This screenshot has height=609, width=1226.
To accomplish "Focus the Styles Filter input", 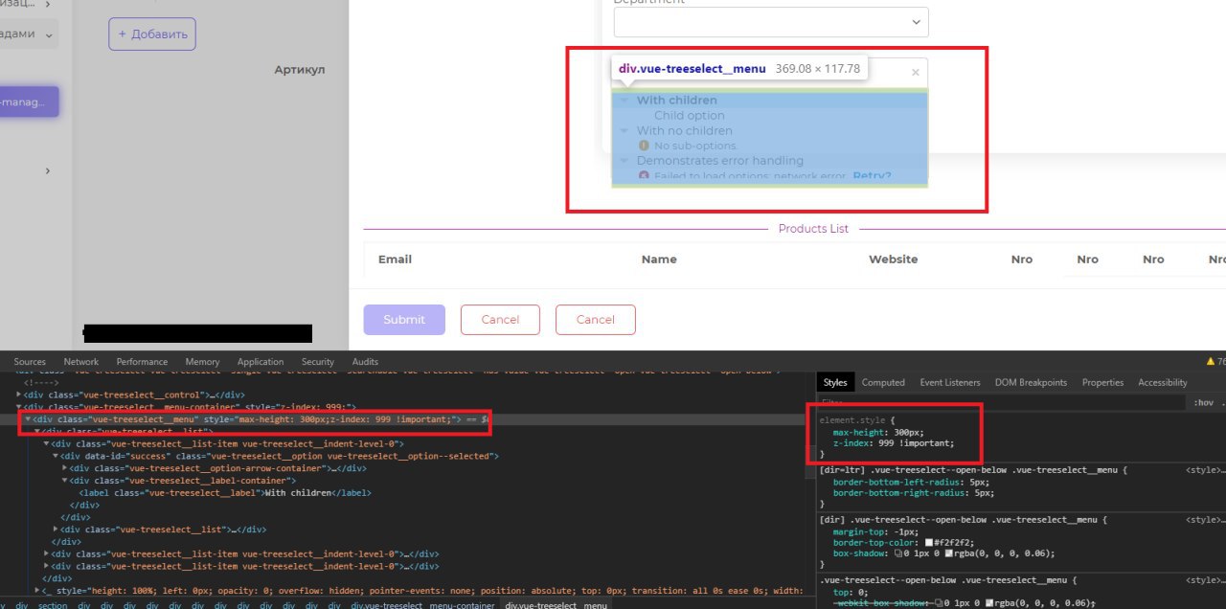I will (x=1002, y=403).
